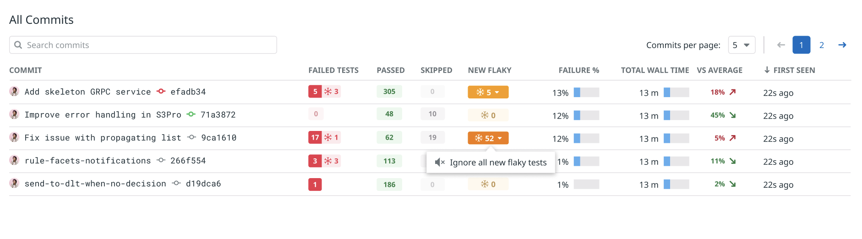Open the Commits per page dropdown
The width and height of the screenshot is (862, 239).
[741, 45]
